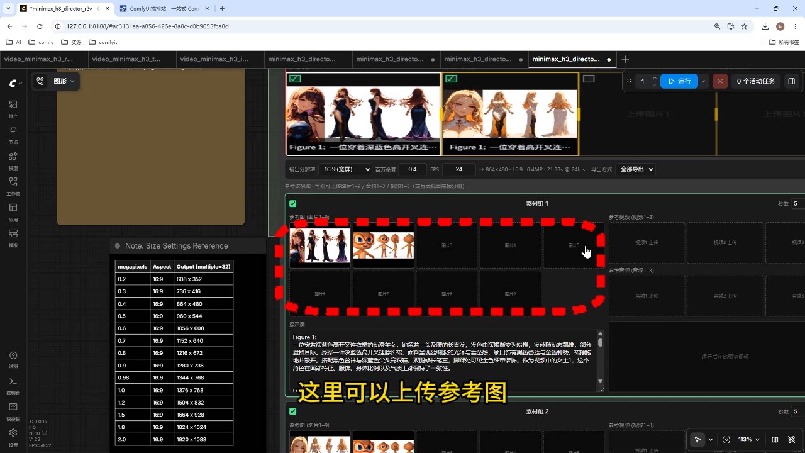This screenshot has height=453, width=805.
Task: Open the 工作流 workflows sidebar panel
Action: coord(13,186)
